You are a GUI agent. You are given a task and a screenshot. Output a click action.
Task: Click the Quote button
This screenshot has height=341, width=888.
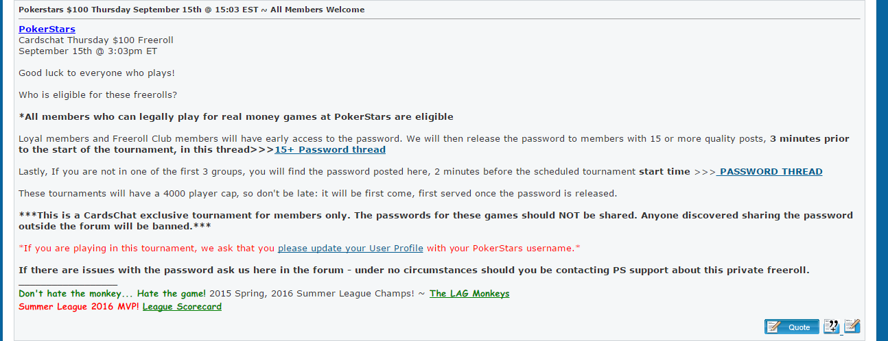792,327
